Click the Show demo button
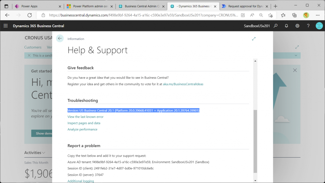 pyautogui.click(x=42, y=133)
